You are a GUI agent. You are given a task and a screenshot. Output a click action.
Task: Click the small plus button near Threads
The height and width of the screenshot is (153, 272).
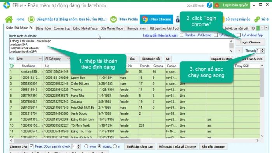coord(239,50)
